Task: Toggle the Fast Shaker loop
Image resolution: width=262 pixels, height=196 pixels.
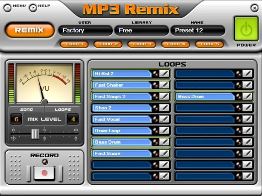Action: [122, 85]
